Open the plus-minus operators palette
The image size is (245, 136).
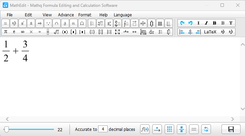[31, 24]
